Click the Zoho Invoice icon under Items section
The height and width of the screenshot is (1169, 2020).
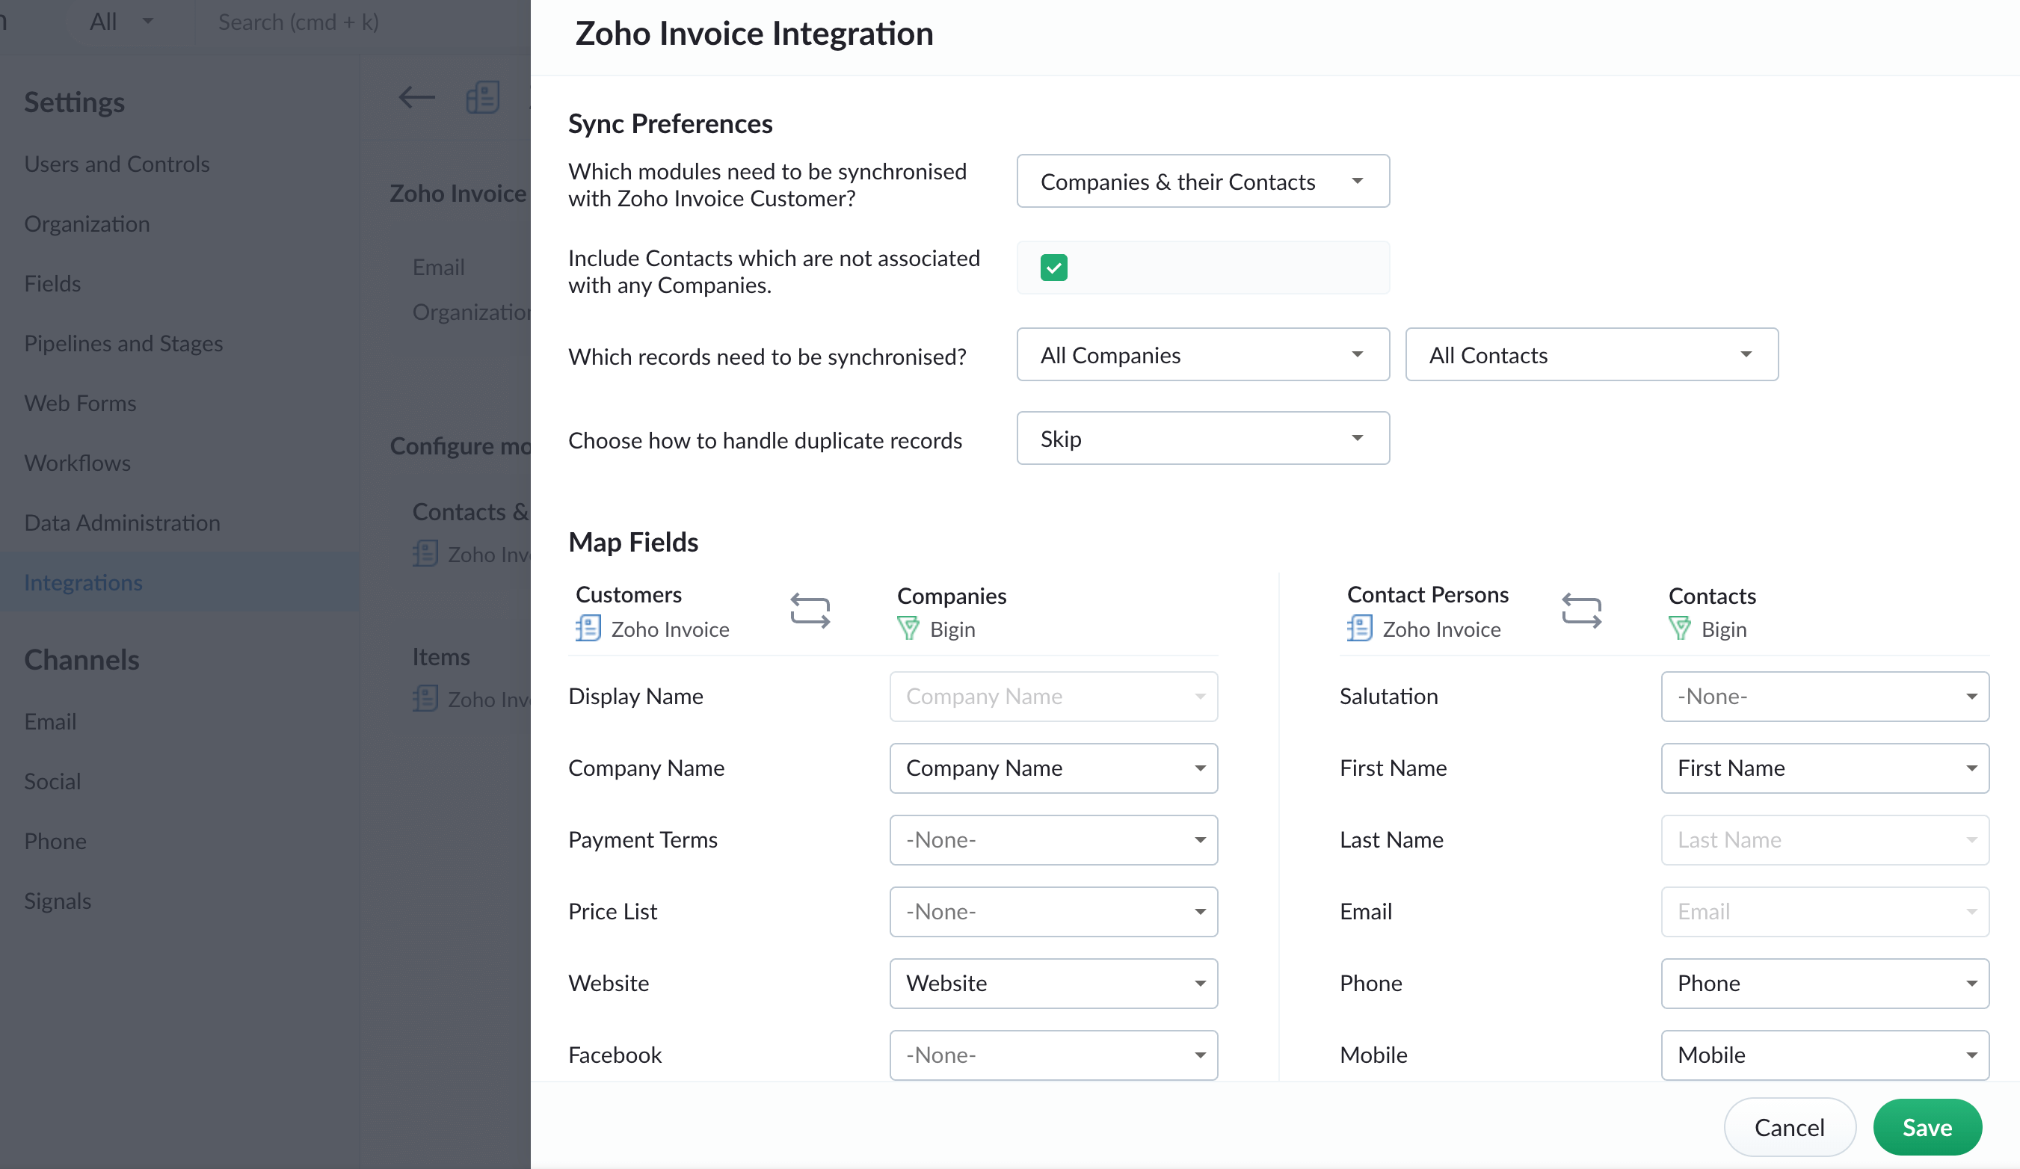[425, 699]
